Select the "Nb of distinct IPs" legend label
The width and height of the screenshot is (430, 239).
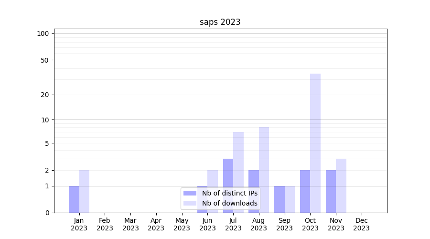pyautogui.click(x=229, y=193)
